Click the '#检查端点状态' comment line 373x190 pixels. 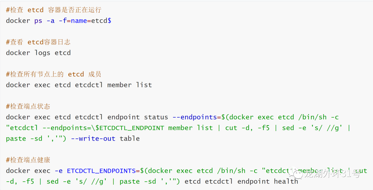pos(28,106)
